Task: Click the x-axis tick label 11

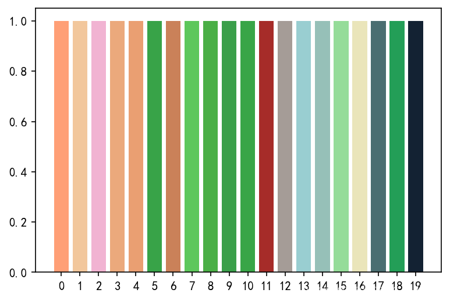Action: [x=266, y=286]
